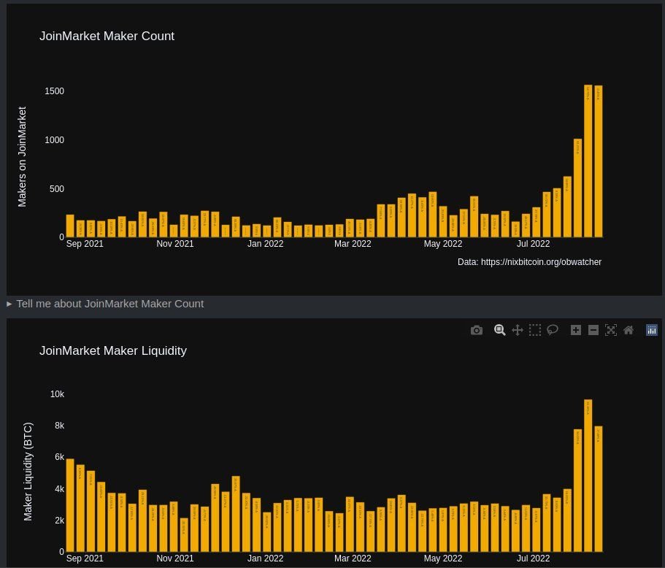Select the tallest bar in Maker Liquidity chart
The width and height of the screenshot is (665, 568).
coord(588,475)
